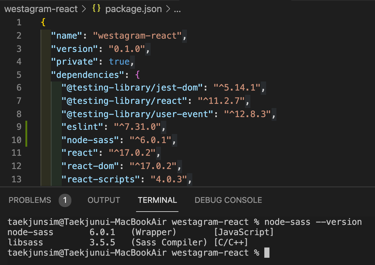Screen dimensions: 375x265
Task: Click the "eslint" key on line 9
Action: 82,127
